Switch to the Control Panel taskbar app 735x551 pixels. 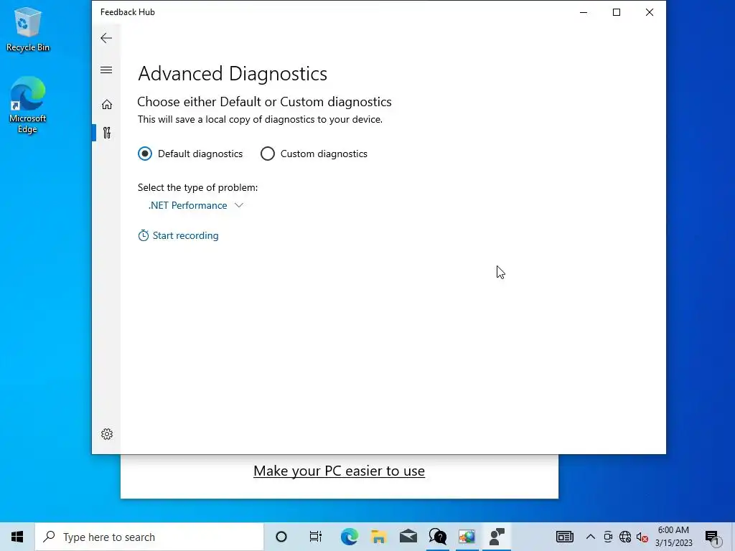(x=467, y=537)
